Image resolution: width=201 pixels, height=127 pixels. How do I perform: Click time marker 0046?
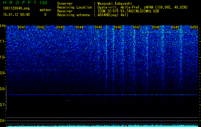(118, 27)
